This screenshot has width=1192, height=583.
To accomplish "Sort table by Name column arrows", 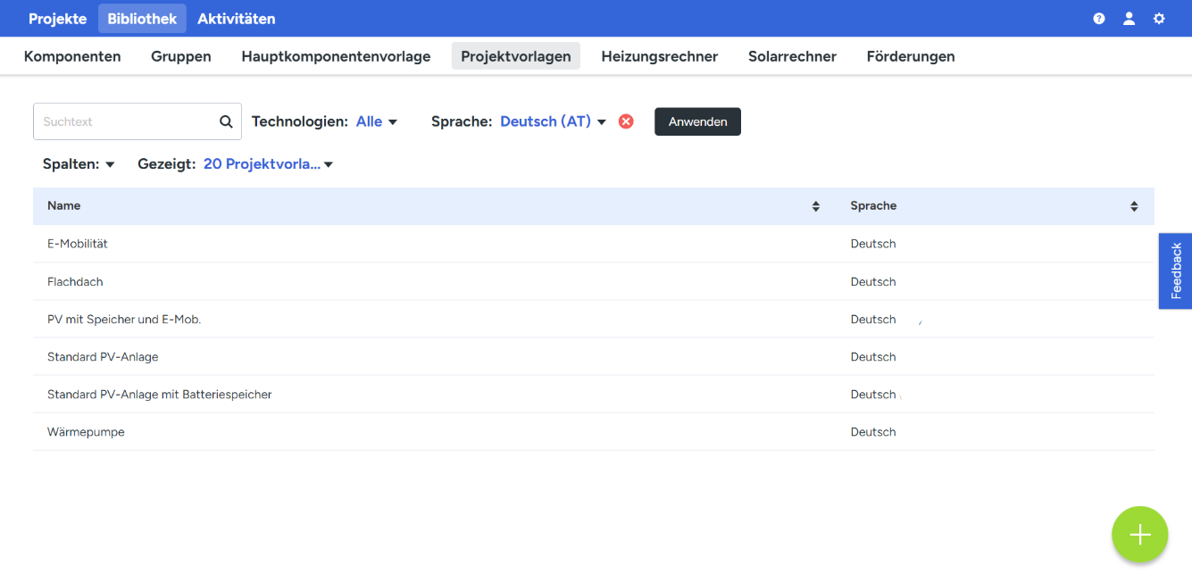I will click(815, 206).
